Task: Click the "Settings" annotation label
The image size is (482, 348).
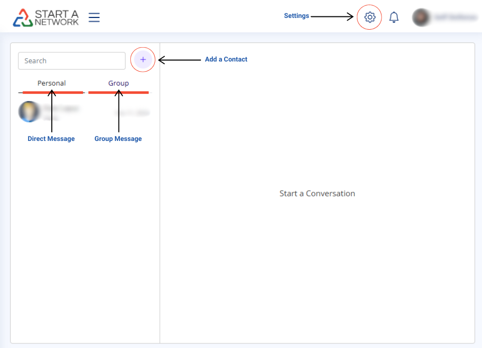Action: pos(296,16)
